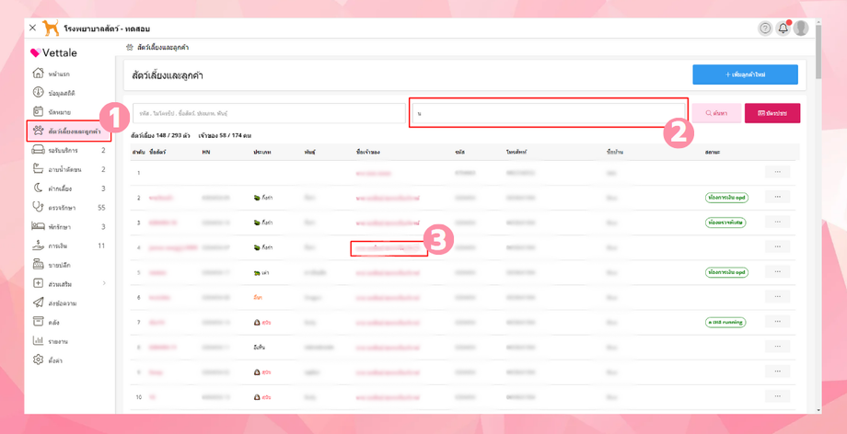
Task: Click the blue add new customer button
Action: click(x=745, y=74)
